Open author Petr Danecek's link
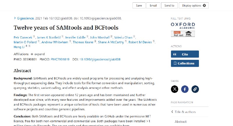 pos(23,37)
